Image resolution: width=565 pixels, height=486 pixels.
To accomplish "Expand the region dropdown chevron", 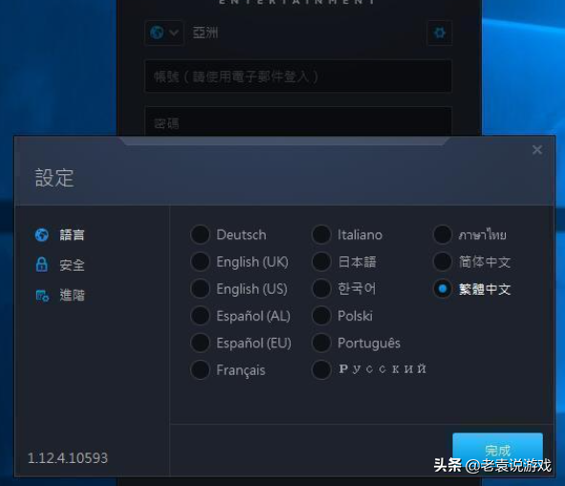I will point(174,33).
